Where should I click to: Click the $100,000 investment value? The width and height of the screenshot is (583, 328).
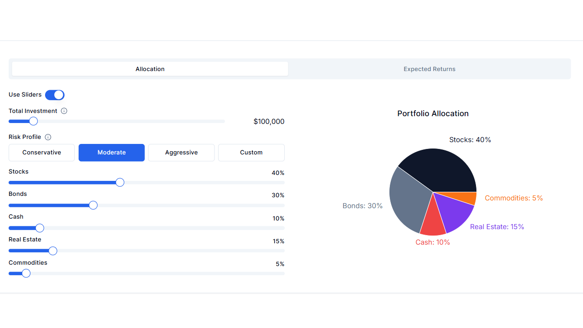[x=269, y=121]
